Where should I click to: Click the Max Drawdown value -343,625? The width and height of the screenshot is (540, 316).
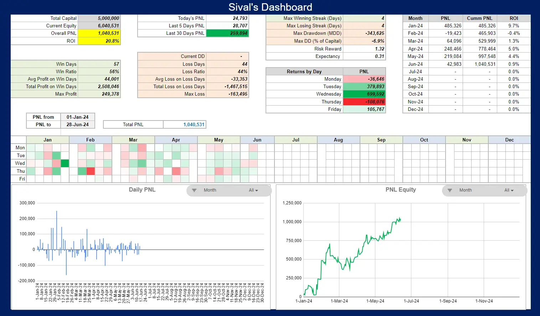(x=364, y=33)
